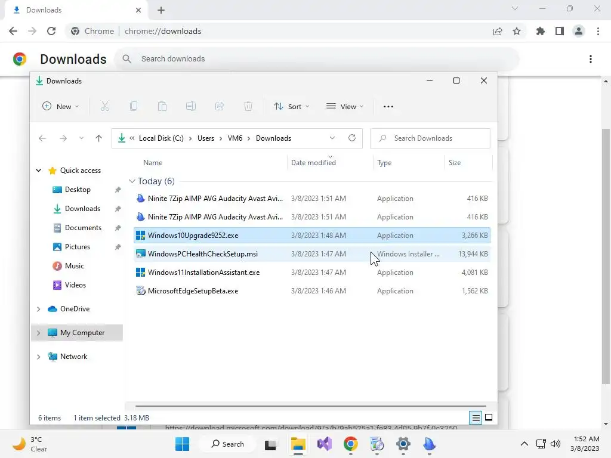Share this page from Chrome address bar
Screen dimensions: 611x458
[x=498, y=31]
